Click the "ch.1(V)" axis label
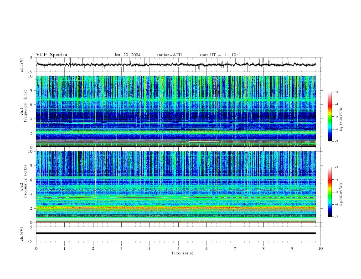Viewport: 361px width, 279px height. 22,65
